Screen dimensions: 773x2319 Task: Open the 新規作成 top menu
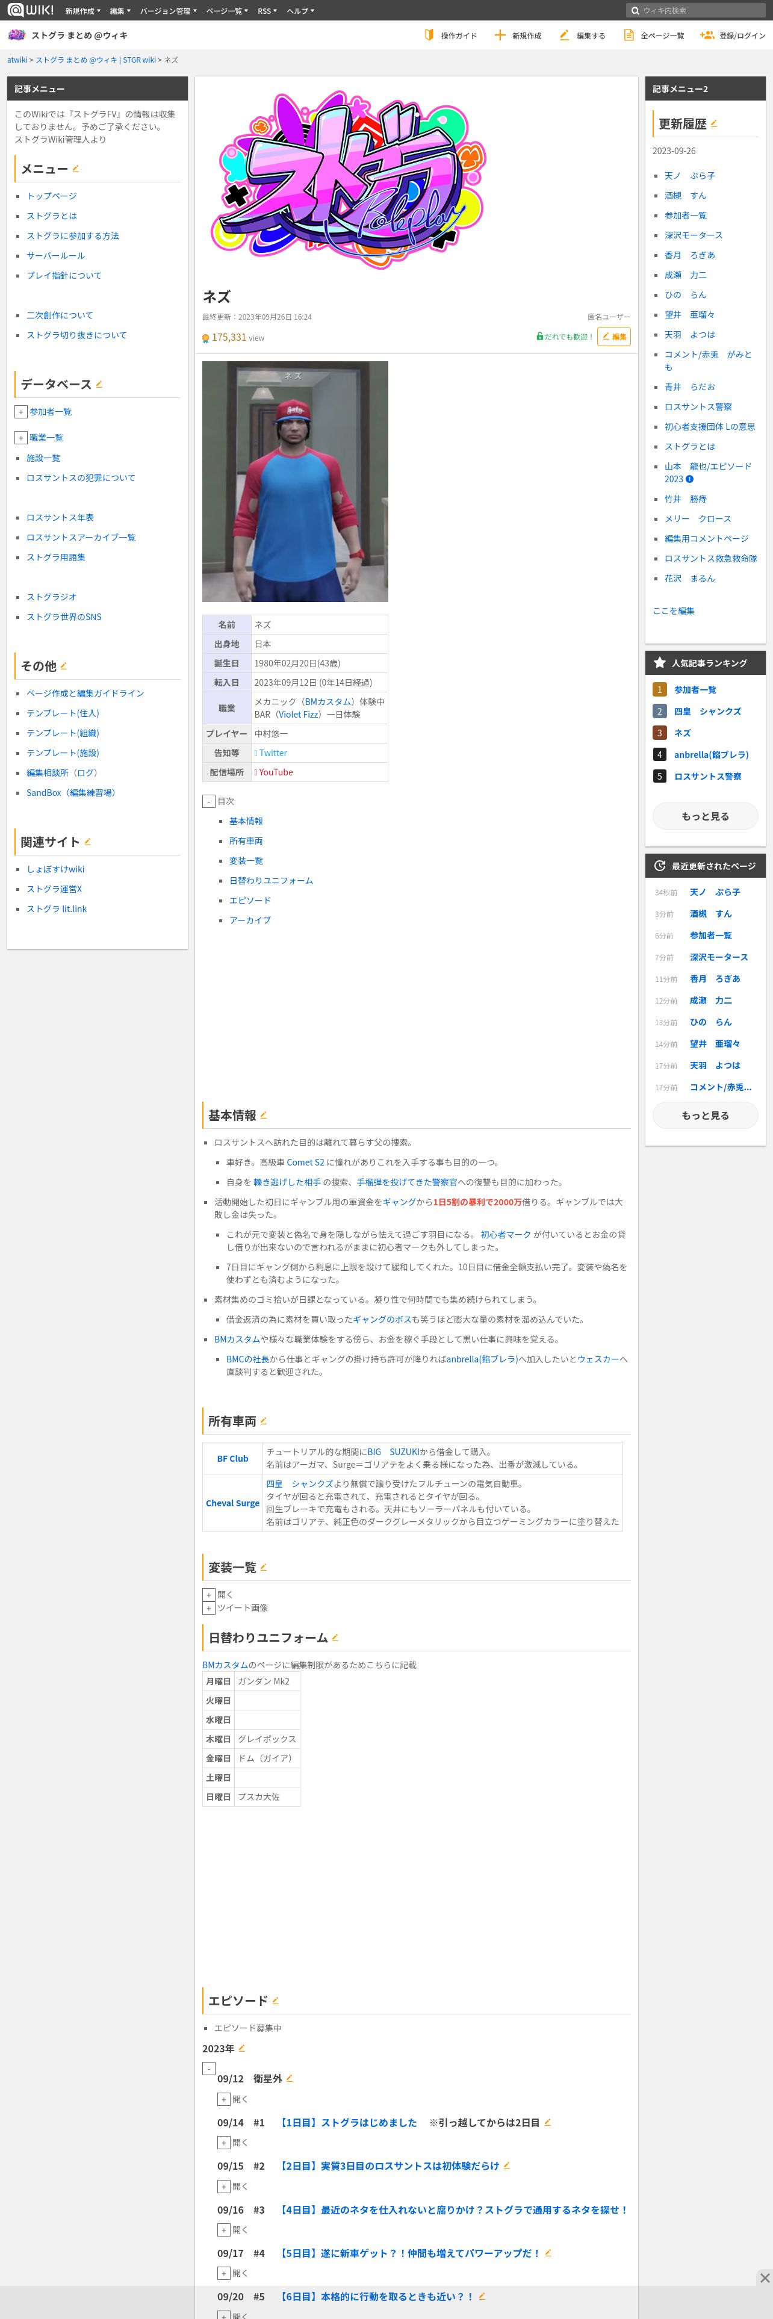[82, 11]
